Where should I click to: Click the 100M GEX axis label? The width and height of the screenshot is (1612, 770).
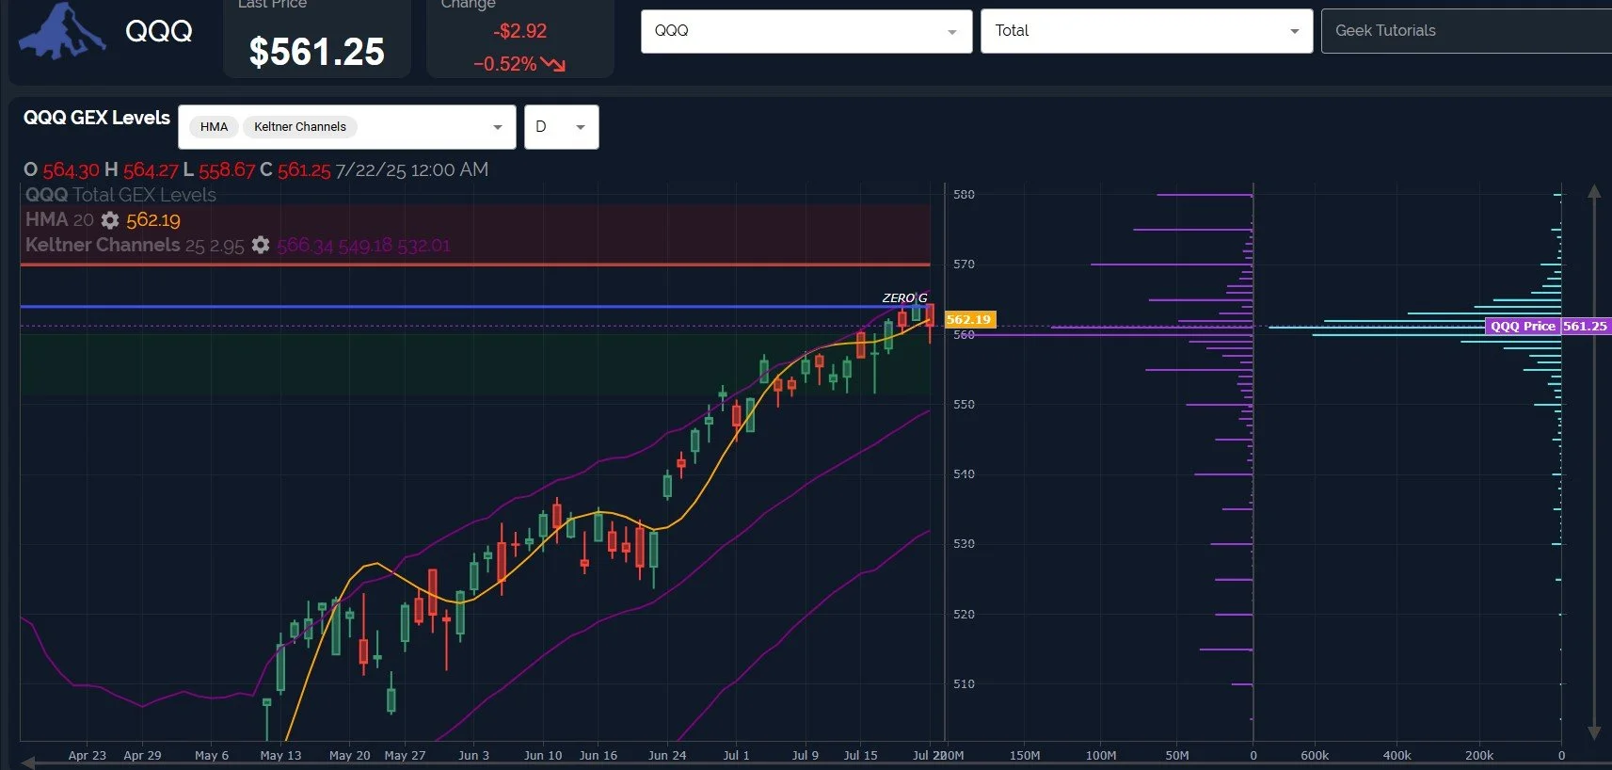coord(1101,756)
